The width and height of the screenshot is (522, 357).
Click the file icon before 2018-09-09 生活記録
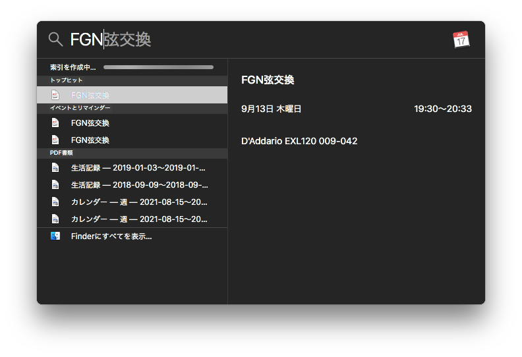(55, 184)
